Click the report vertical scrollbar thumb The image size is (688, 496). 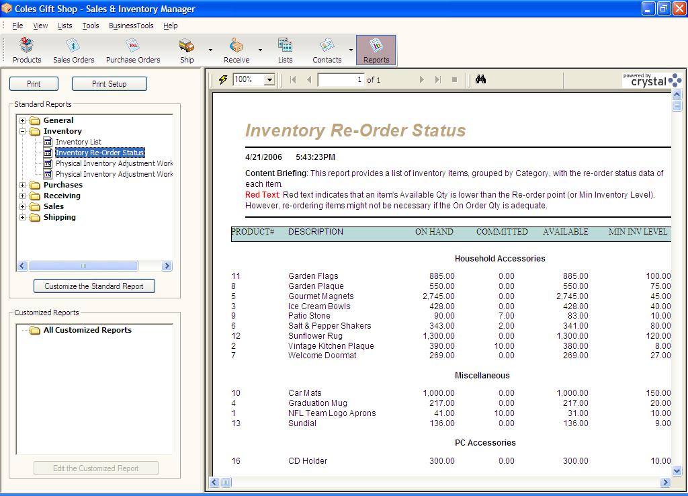pyautogui.click(x=677, y=106)
